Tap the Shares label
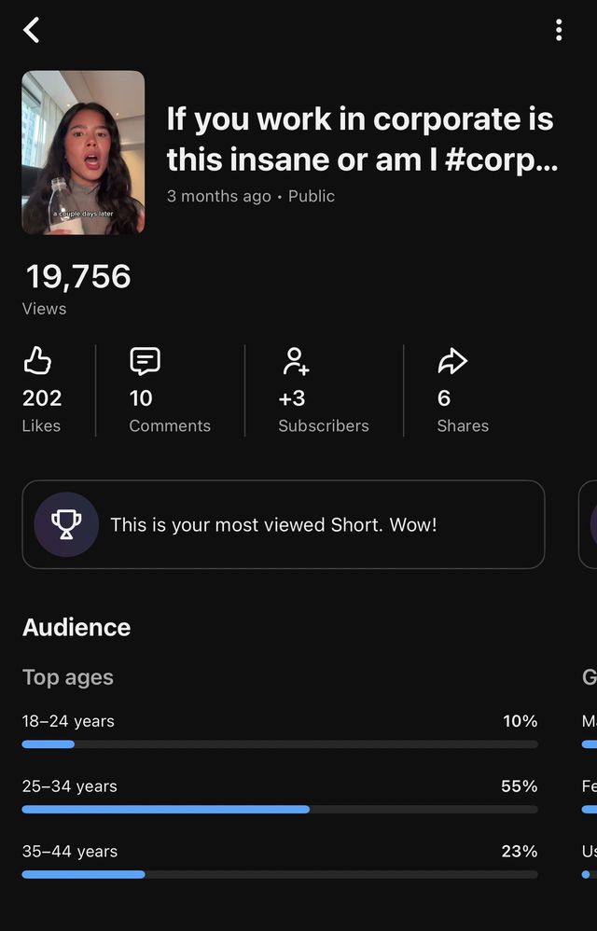Screen dimensions: 597x931 click(x=463, y=425)
